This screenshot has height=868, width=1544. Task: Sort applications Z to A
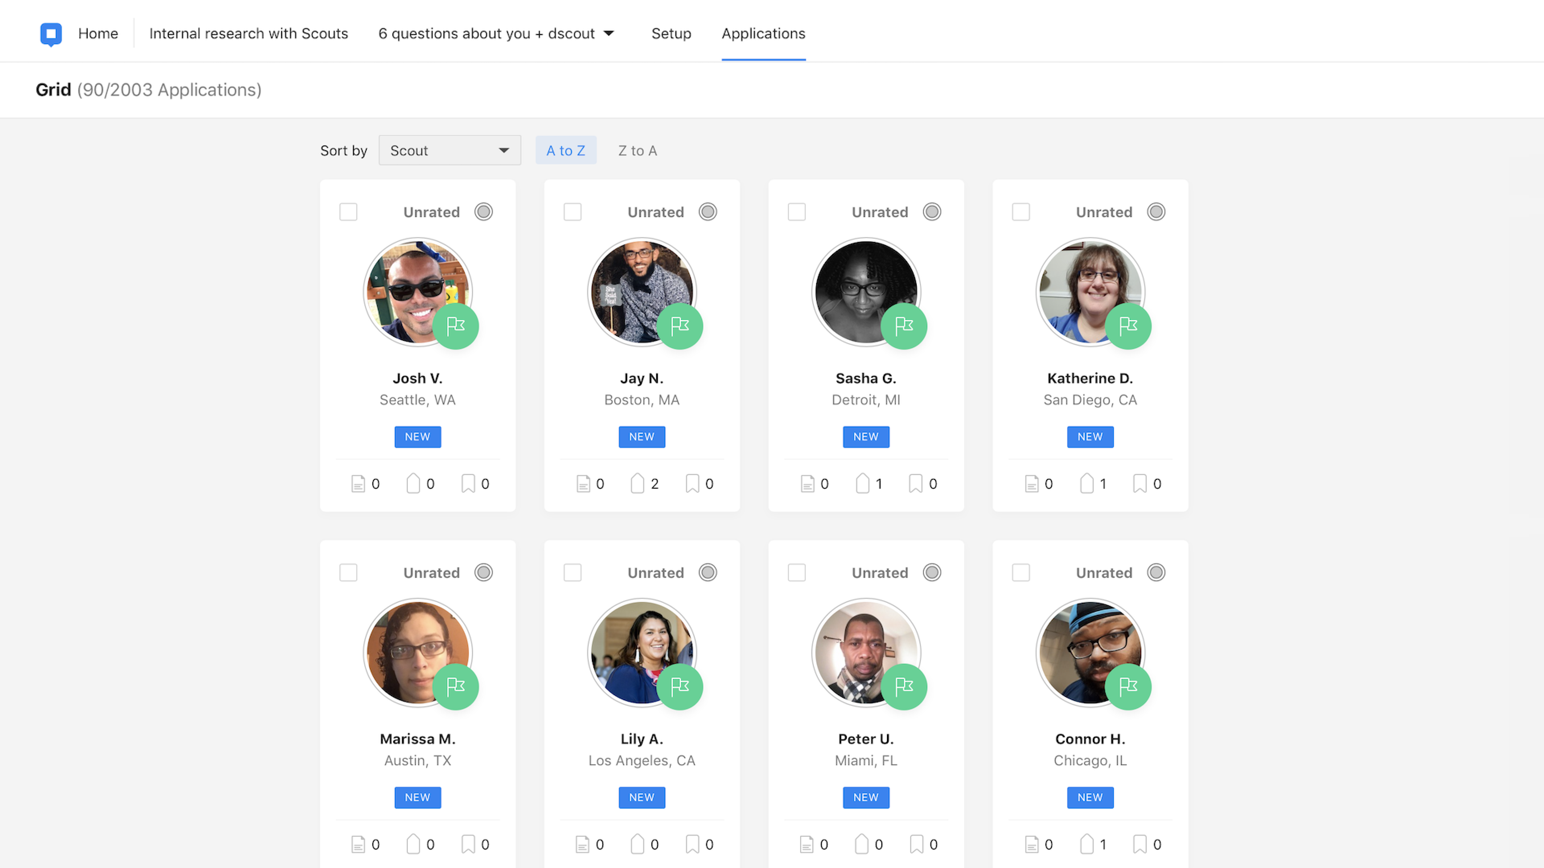click(x=637, y=150)
